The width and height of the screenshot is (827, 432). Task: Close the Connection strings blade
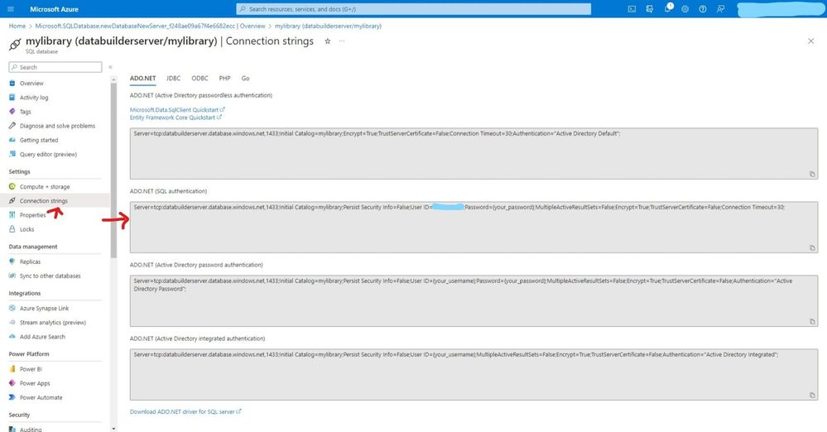(810, 41)
